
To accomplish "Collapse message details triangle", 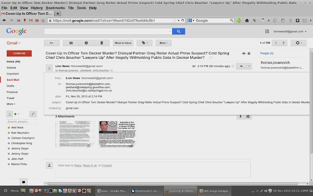I will click(x=112, y=71).
